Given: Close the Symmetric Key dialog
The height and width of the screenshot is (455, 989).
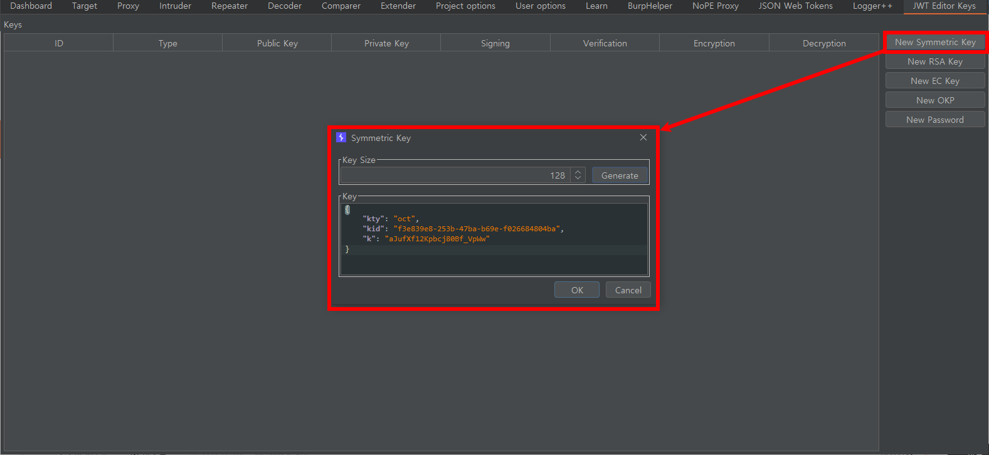Looking at the screenshot, I should 643,137.
